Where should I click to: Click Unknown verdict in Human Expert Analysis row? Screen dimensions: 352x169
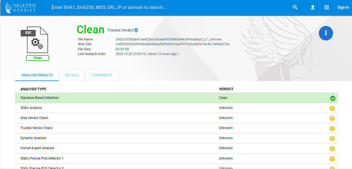pos(226,148)
